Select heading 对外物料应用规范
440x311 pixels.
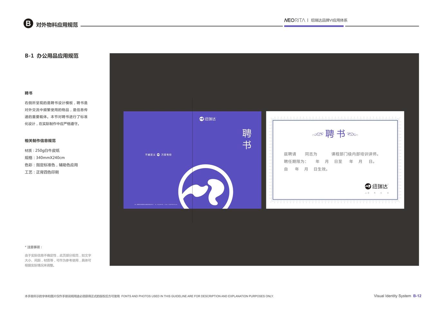[x=57, y=25]
